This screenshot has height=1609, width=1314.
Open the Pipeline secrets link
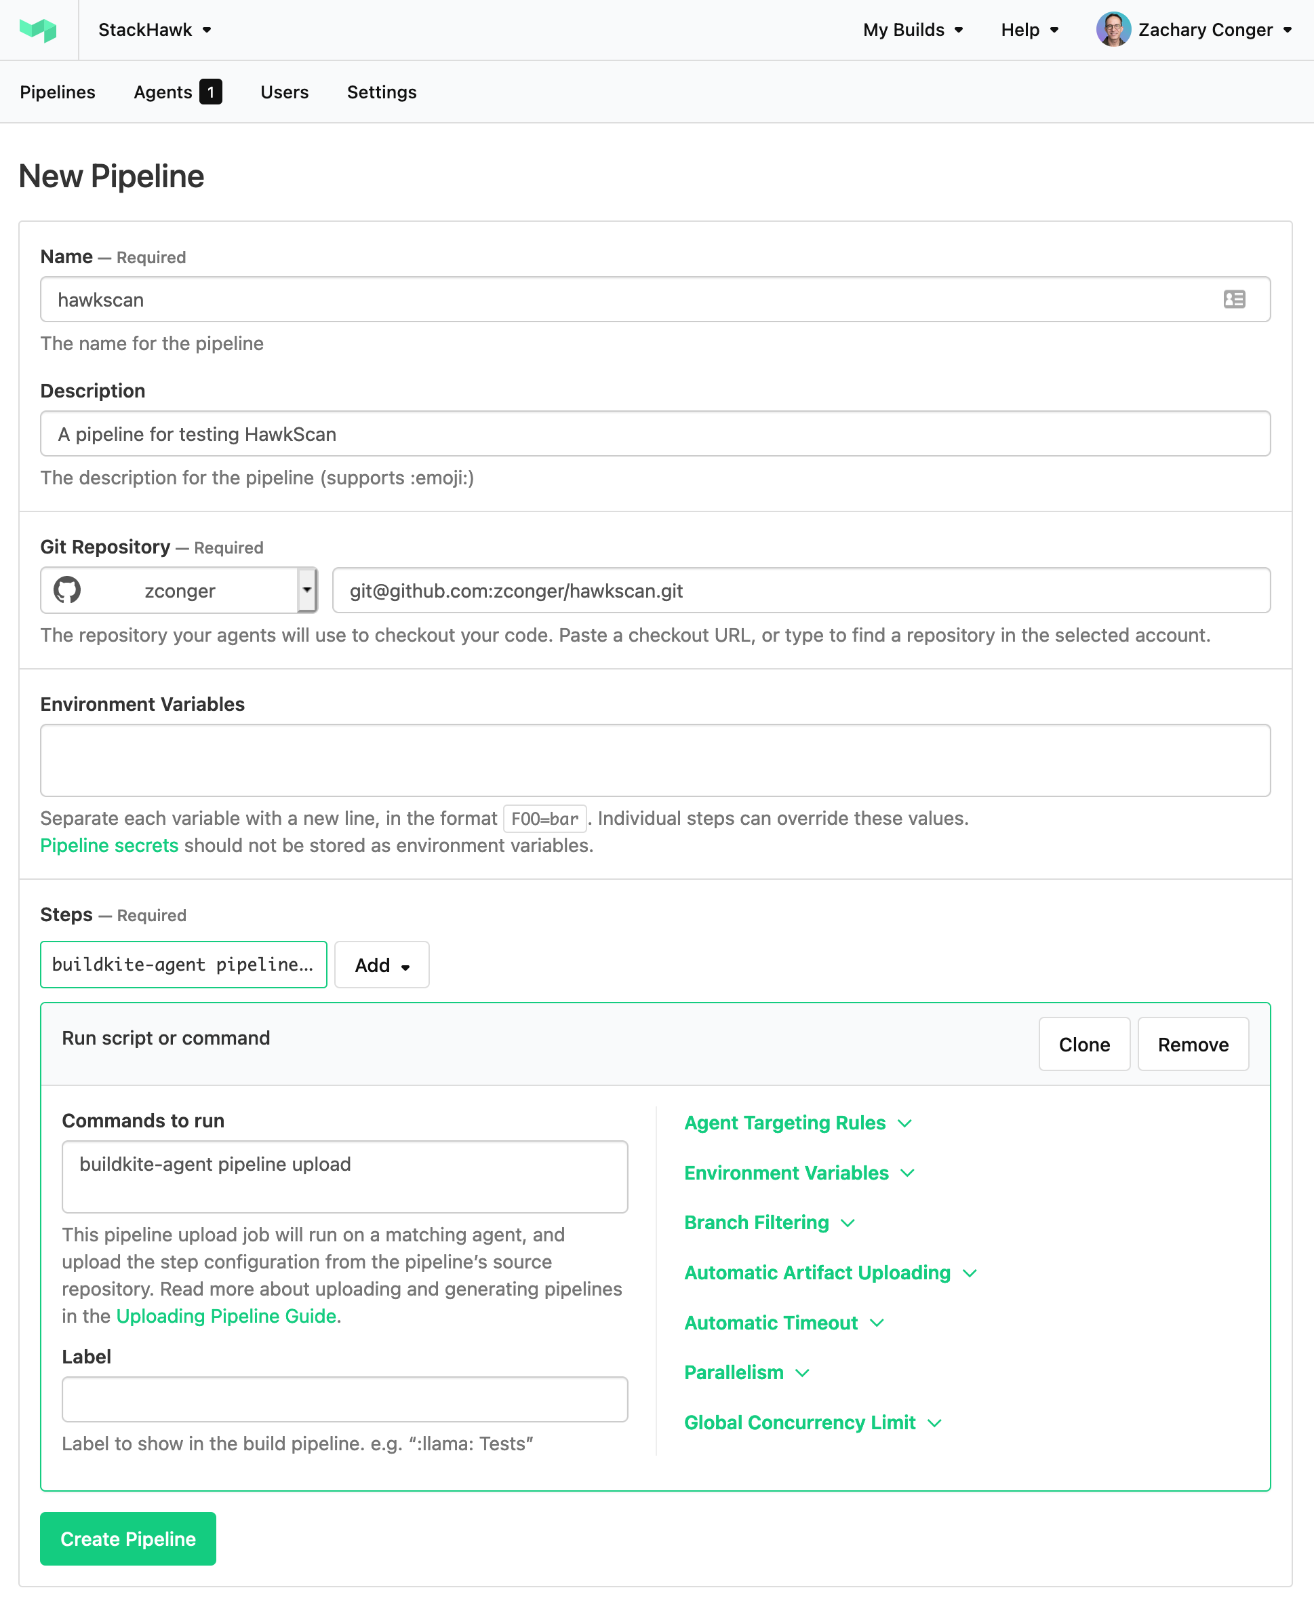(x=109, y=845)
